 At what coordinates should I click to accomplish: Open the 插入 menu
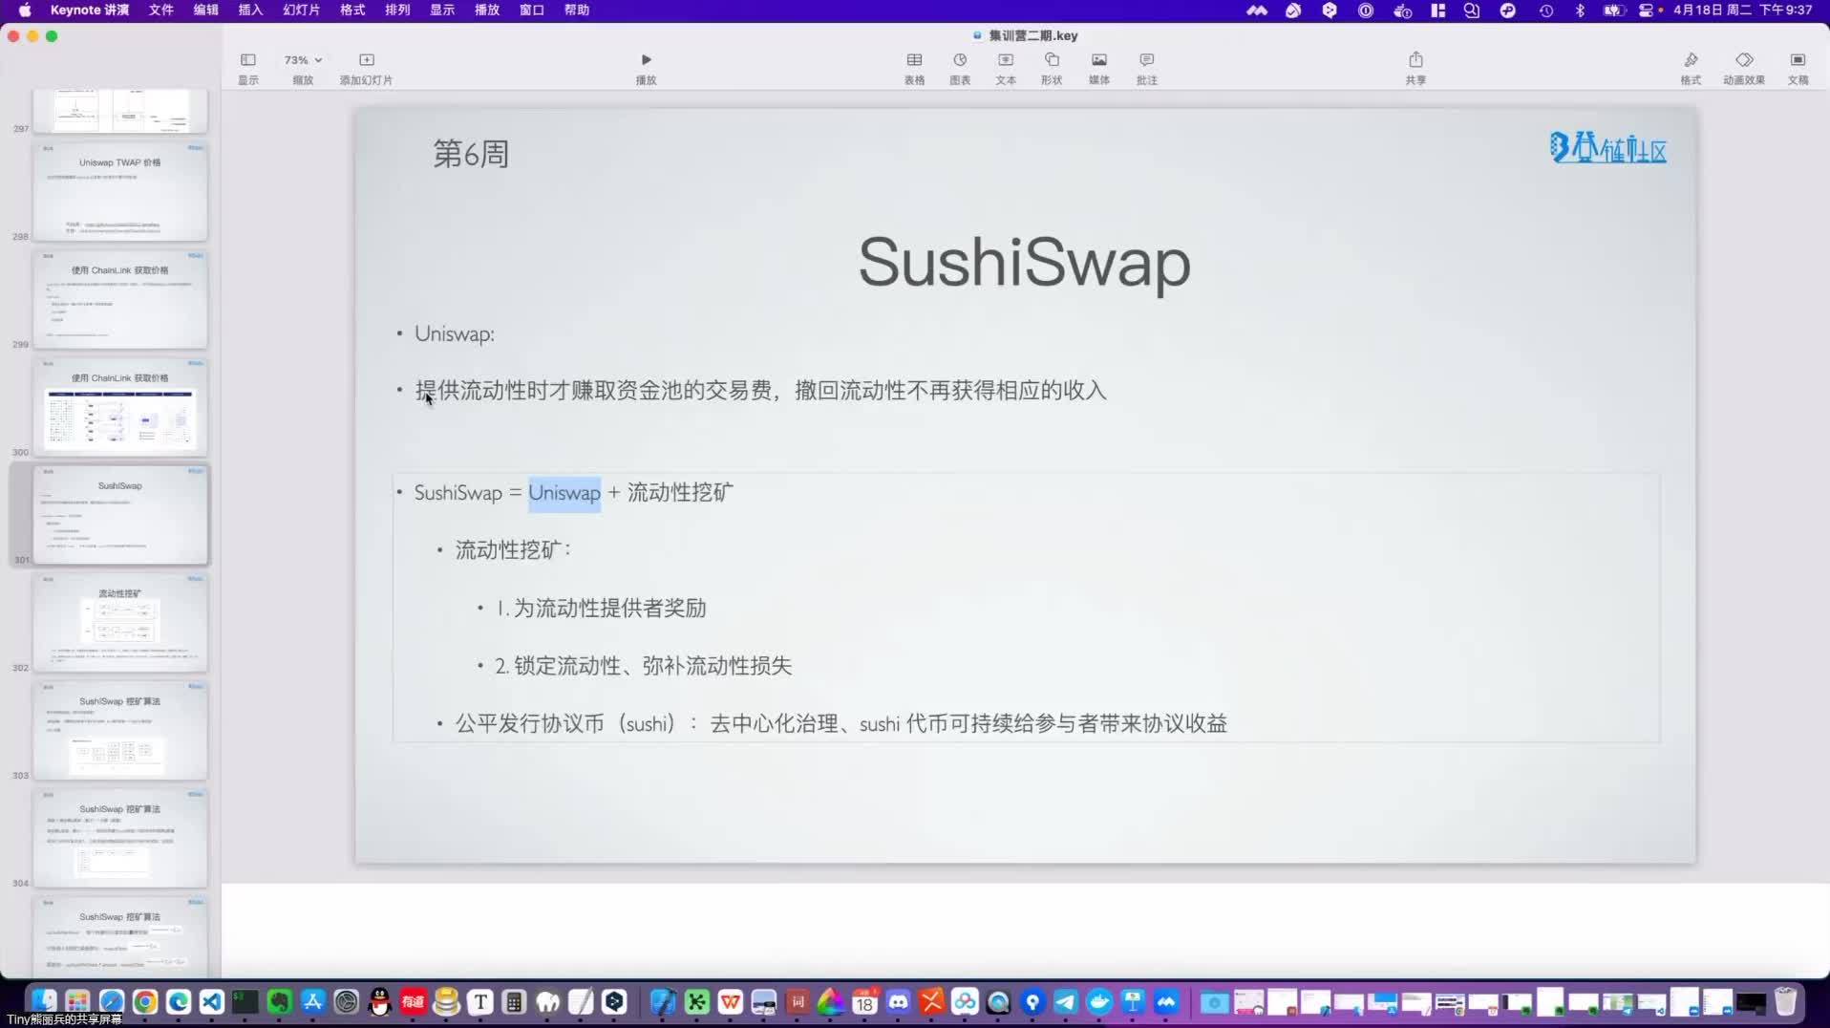click(250, 10)
